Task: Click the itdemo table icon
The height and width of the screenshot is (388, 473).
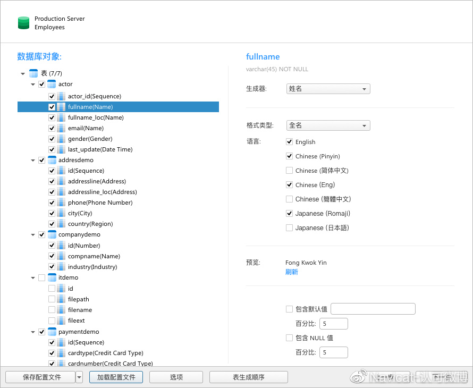Action: click(52, 277)
